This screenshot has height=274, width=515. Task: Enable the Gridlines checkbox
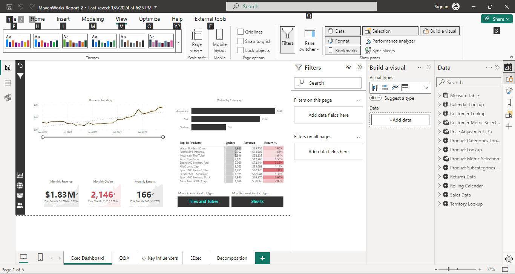(x=241, y=32)
